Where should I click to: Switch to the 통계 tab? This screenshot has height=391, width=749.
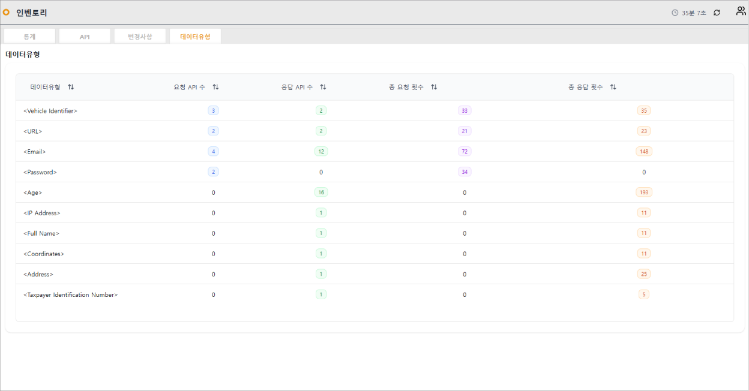[x=29, y=37]
